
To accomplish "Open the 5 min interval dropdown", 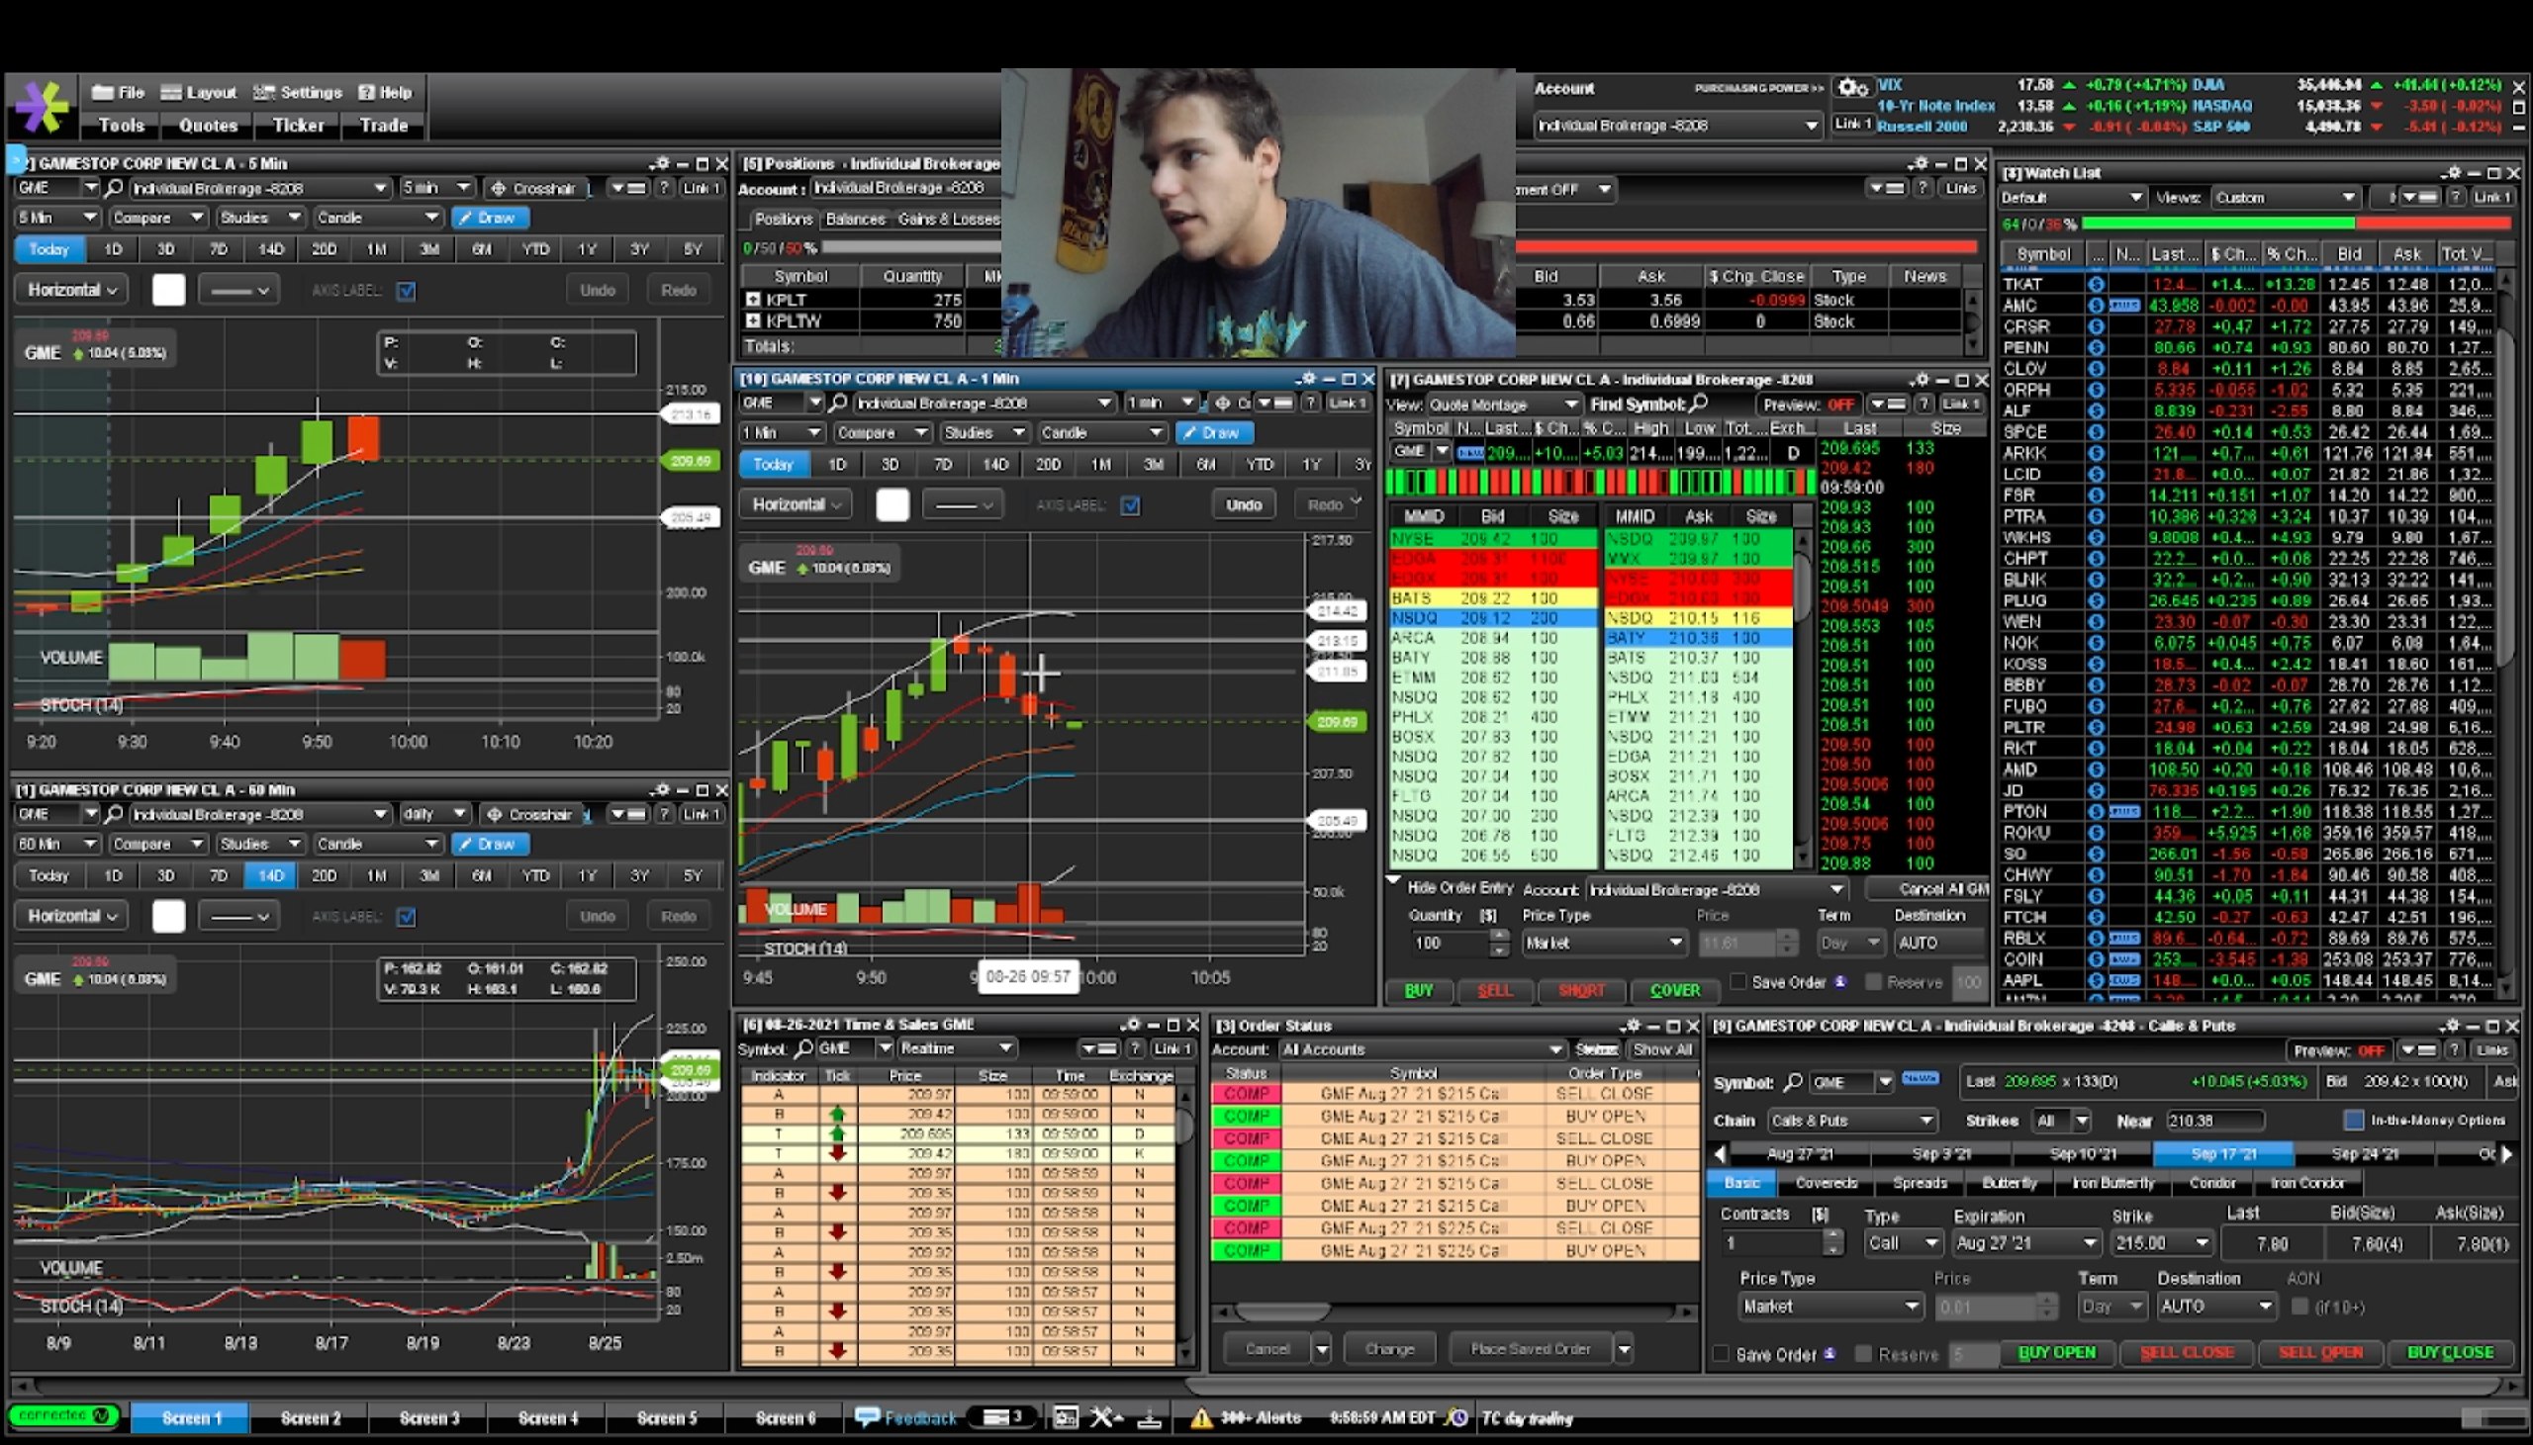I will (x=436, y=188).
